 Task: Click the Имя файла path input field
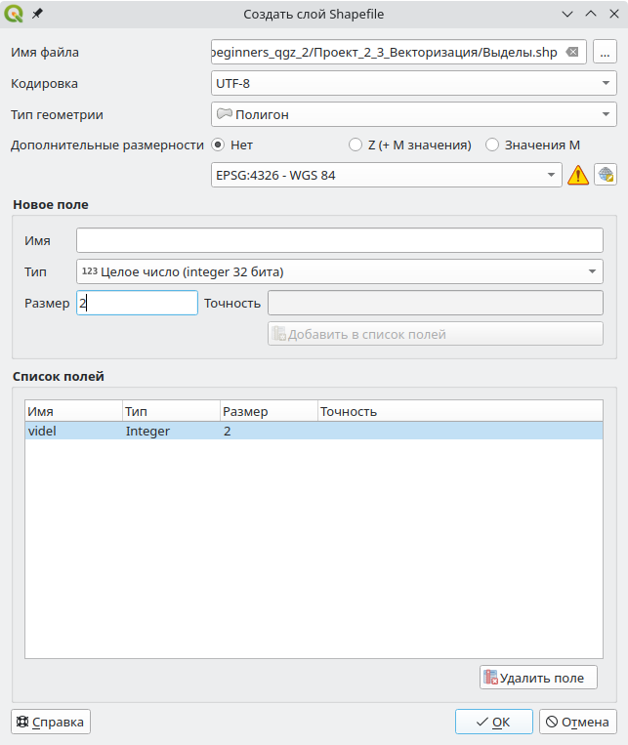398,52
